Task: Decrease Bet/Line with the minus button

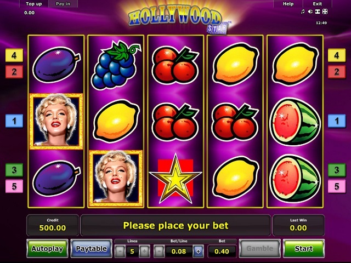Action: [x=159, y=251]
